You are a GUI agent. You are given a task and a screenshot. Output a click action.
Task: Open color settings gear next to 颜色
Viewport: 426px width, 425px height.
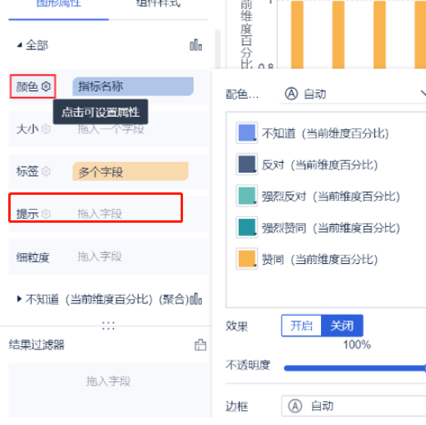[x=46, y=86]
